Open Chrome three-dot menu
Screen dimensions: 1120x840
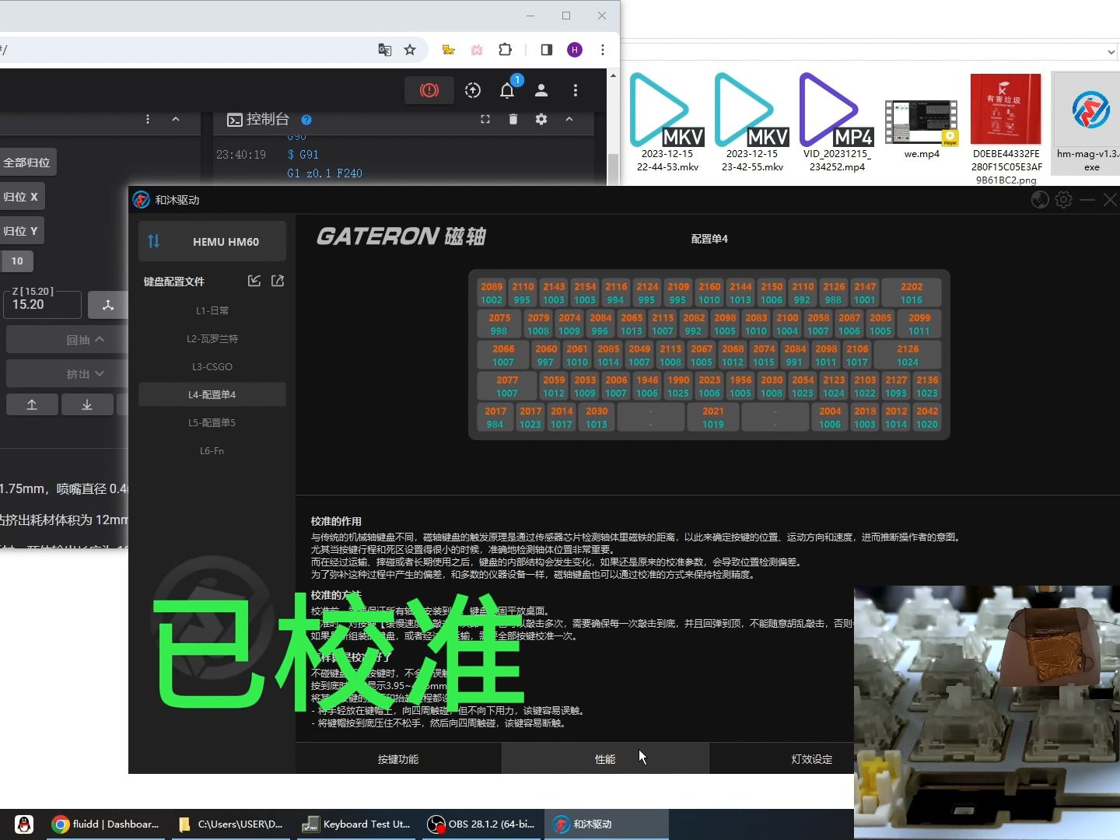click(603, 50)
